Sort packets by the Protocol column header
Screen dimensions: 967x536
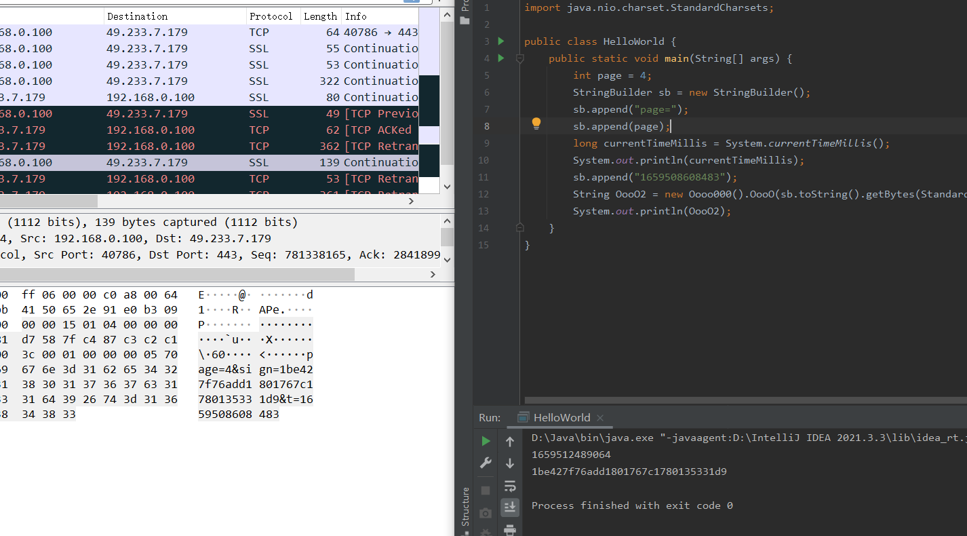[x=271, y=16]
